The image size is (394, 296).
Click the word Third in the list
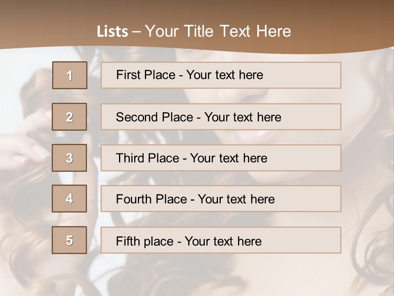(x=130, y=158)
